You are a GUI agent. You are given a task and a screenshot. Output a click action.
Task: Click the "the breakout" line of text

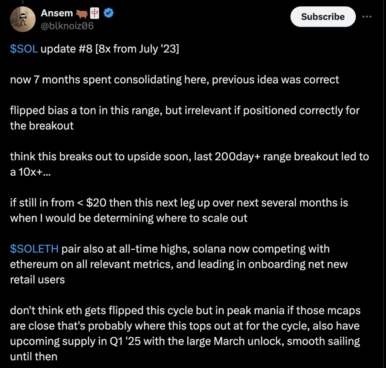tap(42, 126)
